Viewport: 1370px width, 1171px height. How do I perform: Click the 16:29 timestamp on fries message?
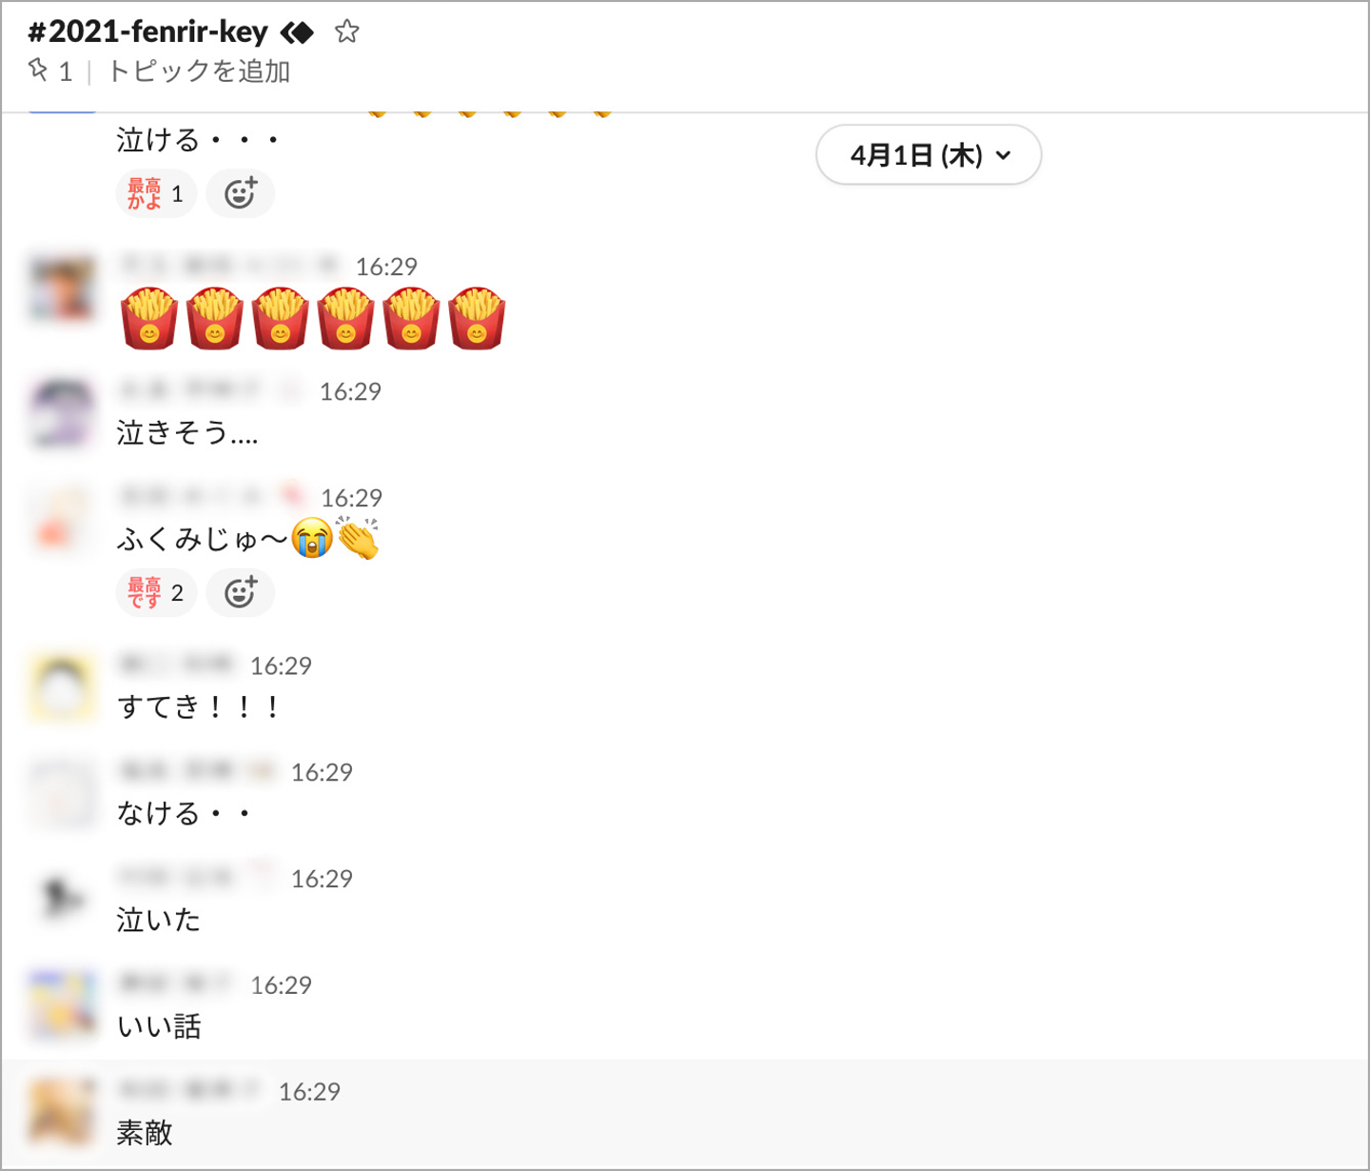tap(386, 267)
